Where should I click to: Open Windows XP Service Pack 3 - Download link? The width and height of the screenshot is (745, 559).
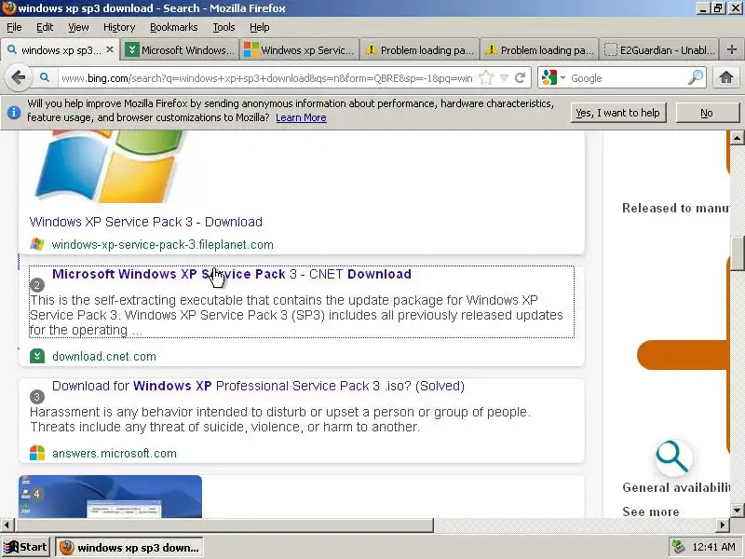coord(146,222)
